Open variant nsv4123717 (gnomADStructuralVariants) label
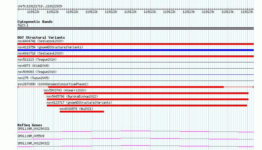 point(79,103)
